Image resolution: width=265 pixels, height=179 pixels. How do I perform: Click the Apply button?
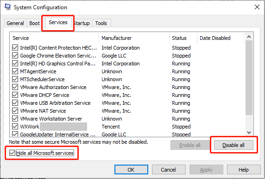(x=206, y=170)
